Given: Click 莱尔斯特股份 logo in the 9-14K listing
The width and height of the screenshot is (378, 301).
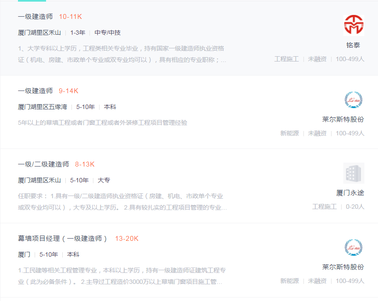Looking at the screenshot, I should [353, 100].
